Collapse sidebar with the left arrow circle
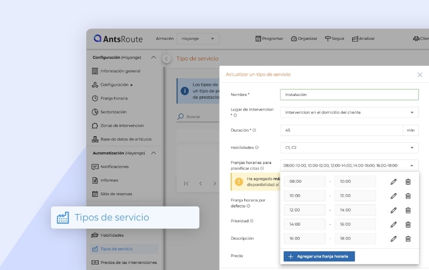The width and height of the screenshot is (429, 270). click(167, 59)
